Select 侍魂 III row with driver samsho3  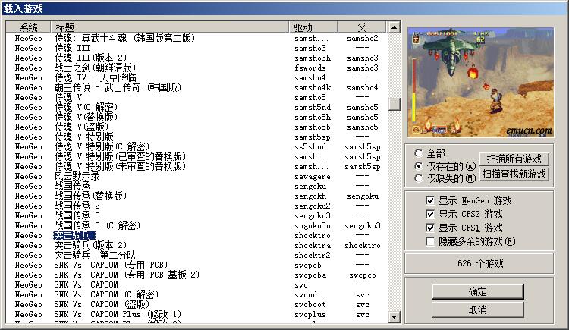(x=196, y=48)
